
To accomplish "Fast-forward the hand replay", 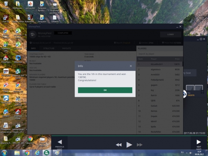I will click(140, 145).
